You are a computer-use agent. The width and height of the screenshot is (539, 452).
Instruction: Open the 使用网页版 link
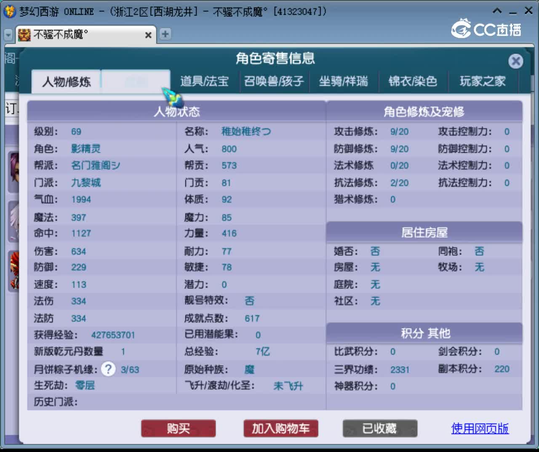[480, 428]
